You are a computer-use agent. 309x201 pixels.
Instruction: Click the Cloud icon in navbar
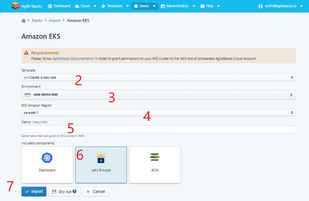click(x=77, y=6)
